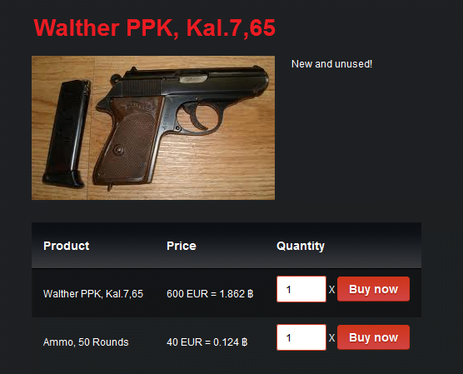Click the X beside Walther quantity field
The width and height of the screenshot is (463, 374).
click(x=331, y=290)
